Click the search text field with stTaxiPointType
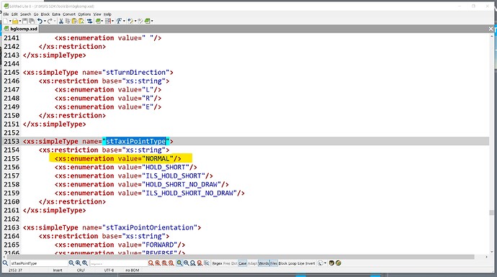Screen dimensions: 497x277 (x=39, y=263)
